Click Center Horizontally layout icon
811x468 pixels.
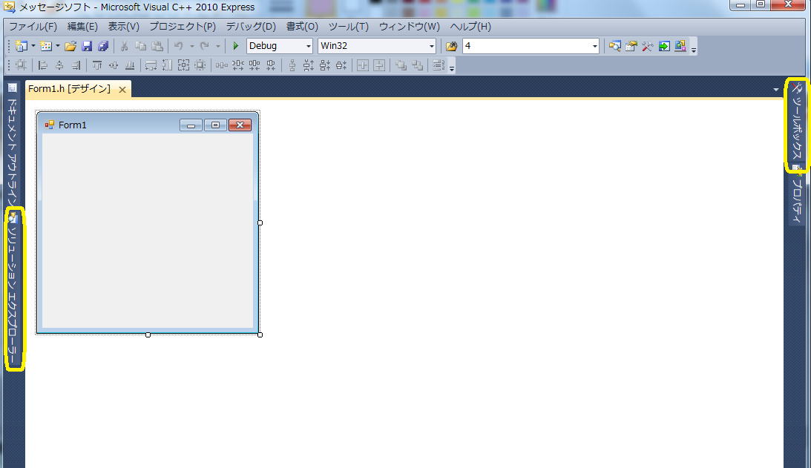coord(363,65)
